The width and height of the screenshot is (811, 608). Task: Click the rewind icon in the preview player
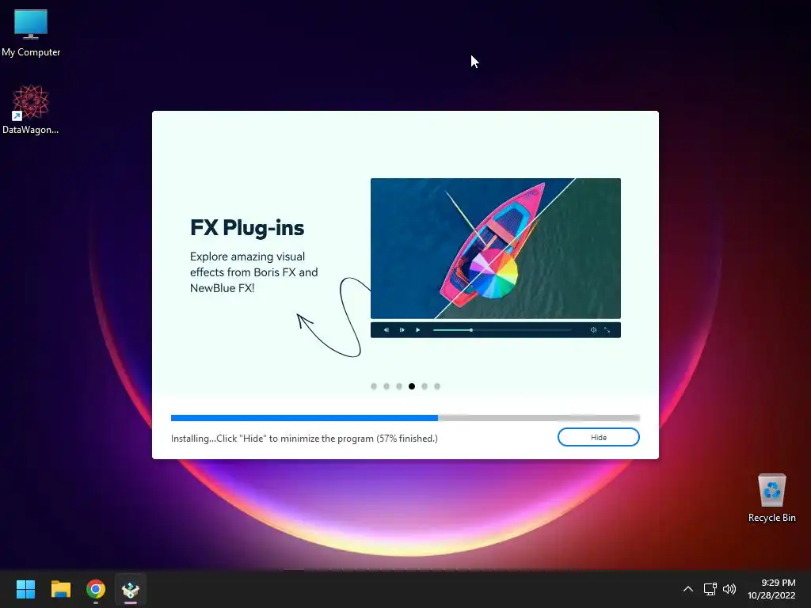[386, 330]
